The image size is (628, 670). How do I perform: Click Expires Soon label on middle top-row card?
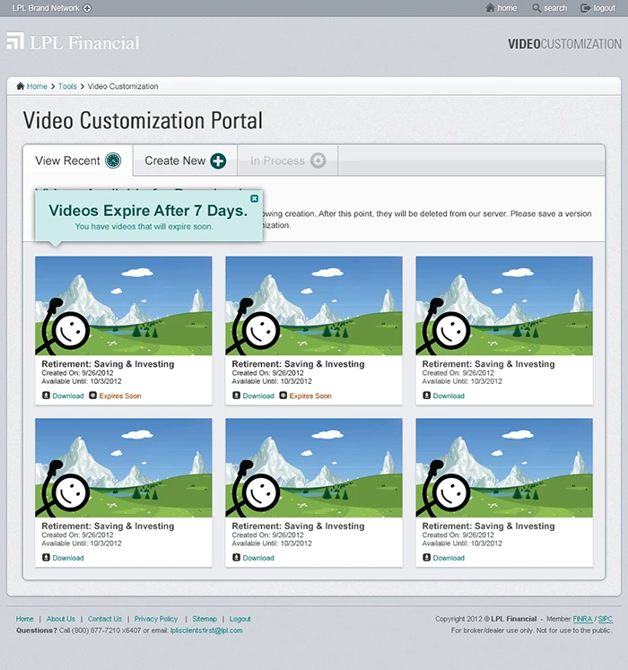[310, 396]
